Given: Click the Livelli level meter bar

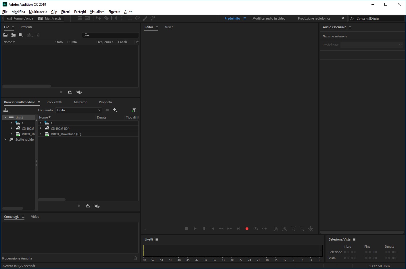Looking at the screenshot, I should 233,251.
